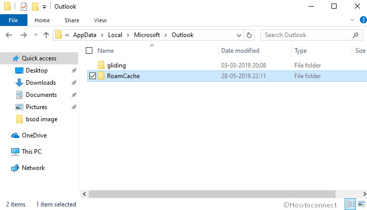Uncheck the RoamCache checkbox

click(x=93, y=76)
